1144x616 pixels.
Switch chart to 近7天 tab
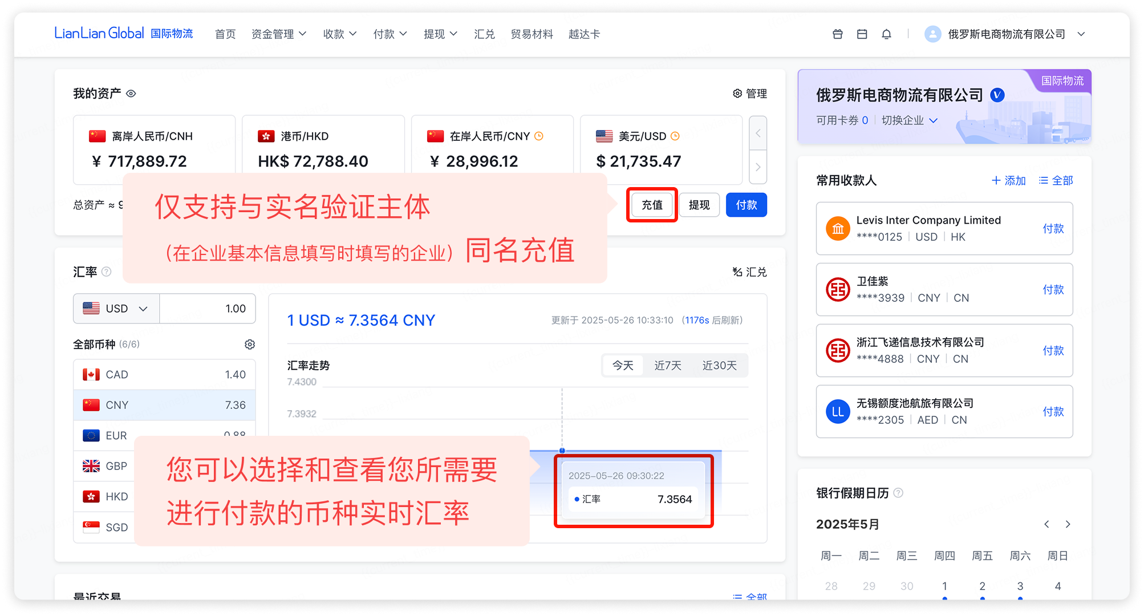point(667,366)
